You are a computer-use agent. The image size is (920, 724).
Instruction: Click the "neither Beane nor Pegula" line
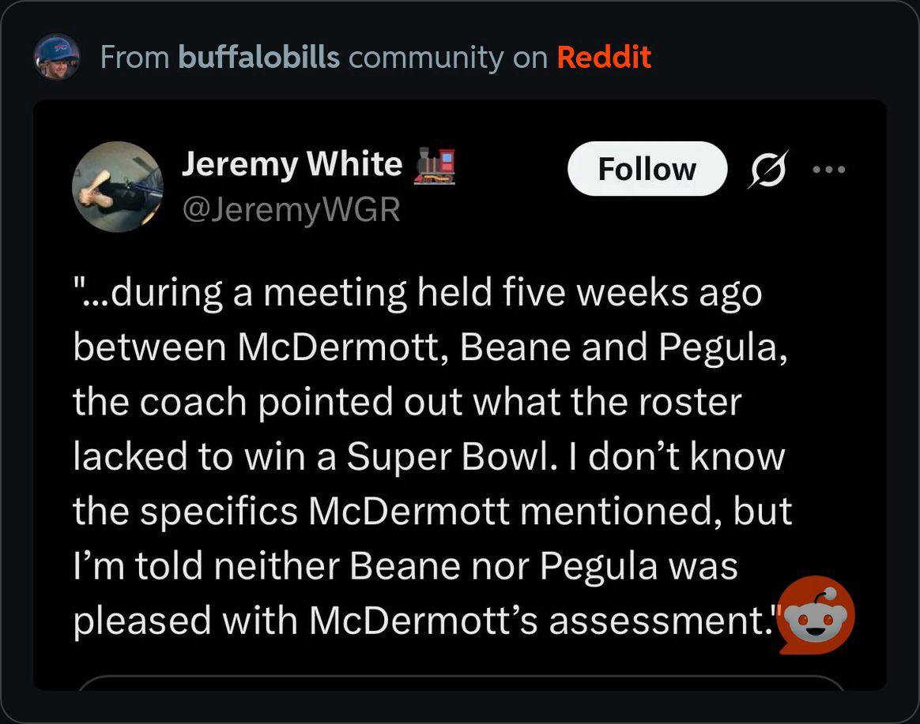pos(405,566)
